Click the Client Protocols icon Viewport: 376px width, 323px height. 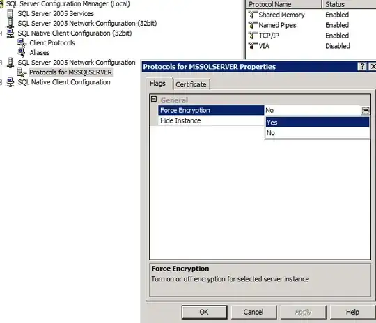pos(22,43)
